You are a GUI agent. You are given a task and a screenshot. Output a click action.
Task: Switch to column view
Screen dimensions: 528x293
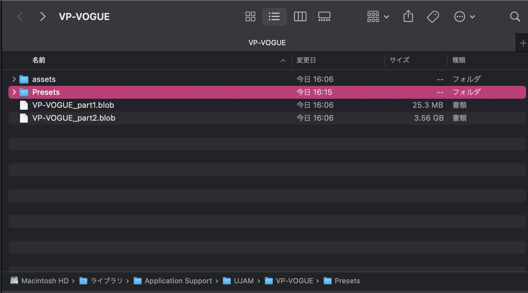click(300, 16)
